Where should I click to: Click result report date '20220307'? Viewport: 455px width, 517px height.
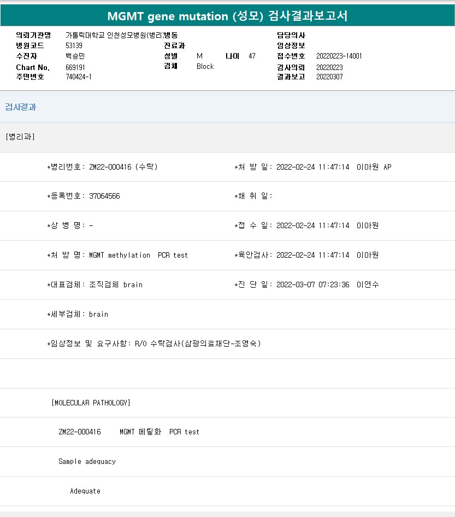329,77
